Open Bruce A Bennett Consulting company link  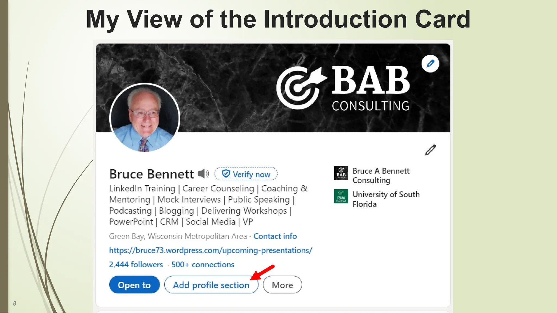coord(380,176)
